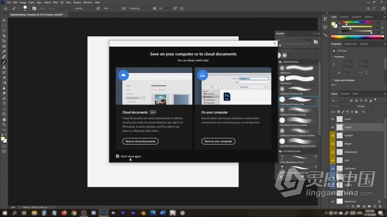Select the Lasso tool
Screen dimensions: 387x217
tap(4, 31)
